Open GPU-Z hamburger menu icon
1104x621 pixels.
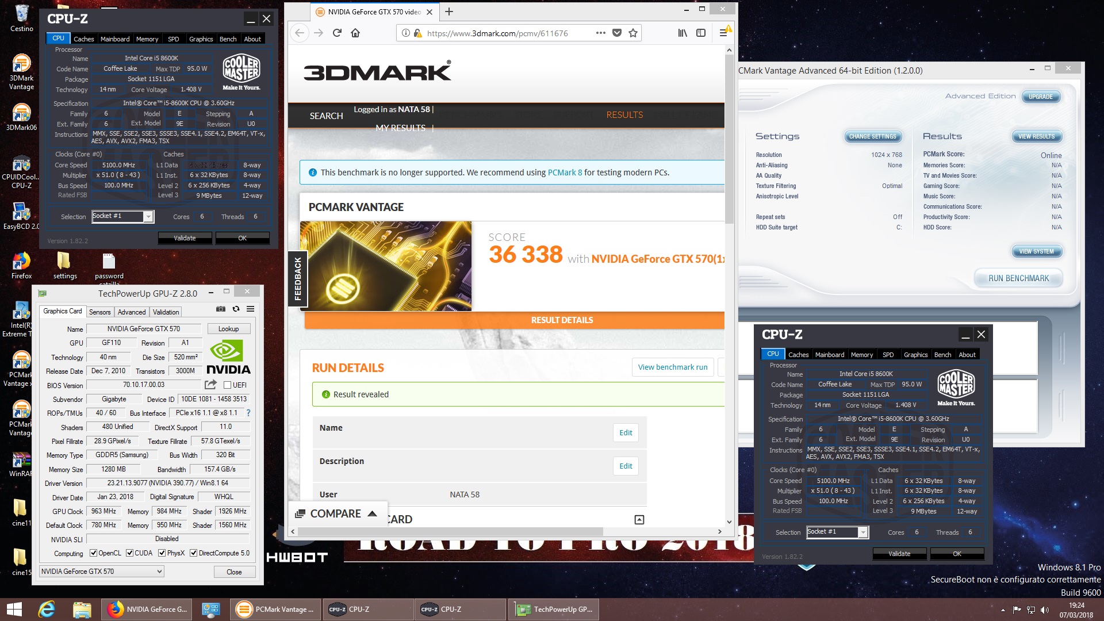(x=251, y=309)
